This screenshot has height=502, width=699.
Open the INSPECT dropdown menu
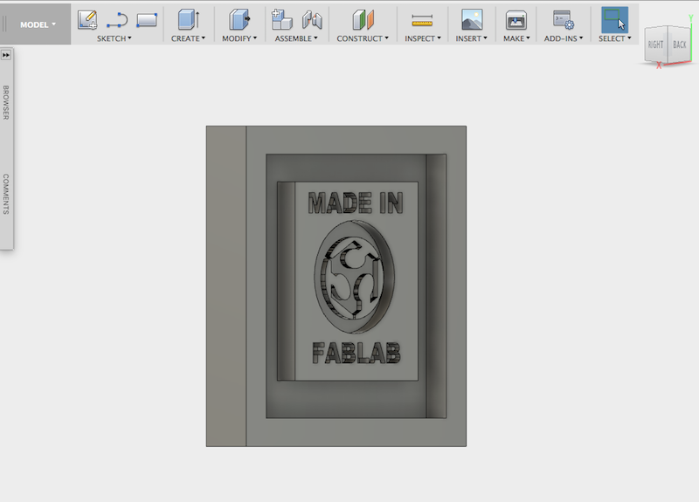(x=423, y=38)
